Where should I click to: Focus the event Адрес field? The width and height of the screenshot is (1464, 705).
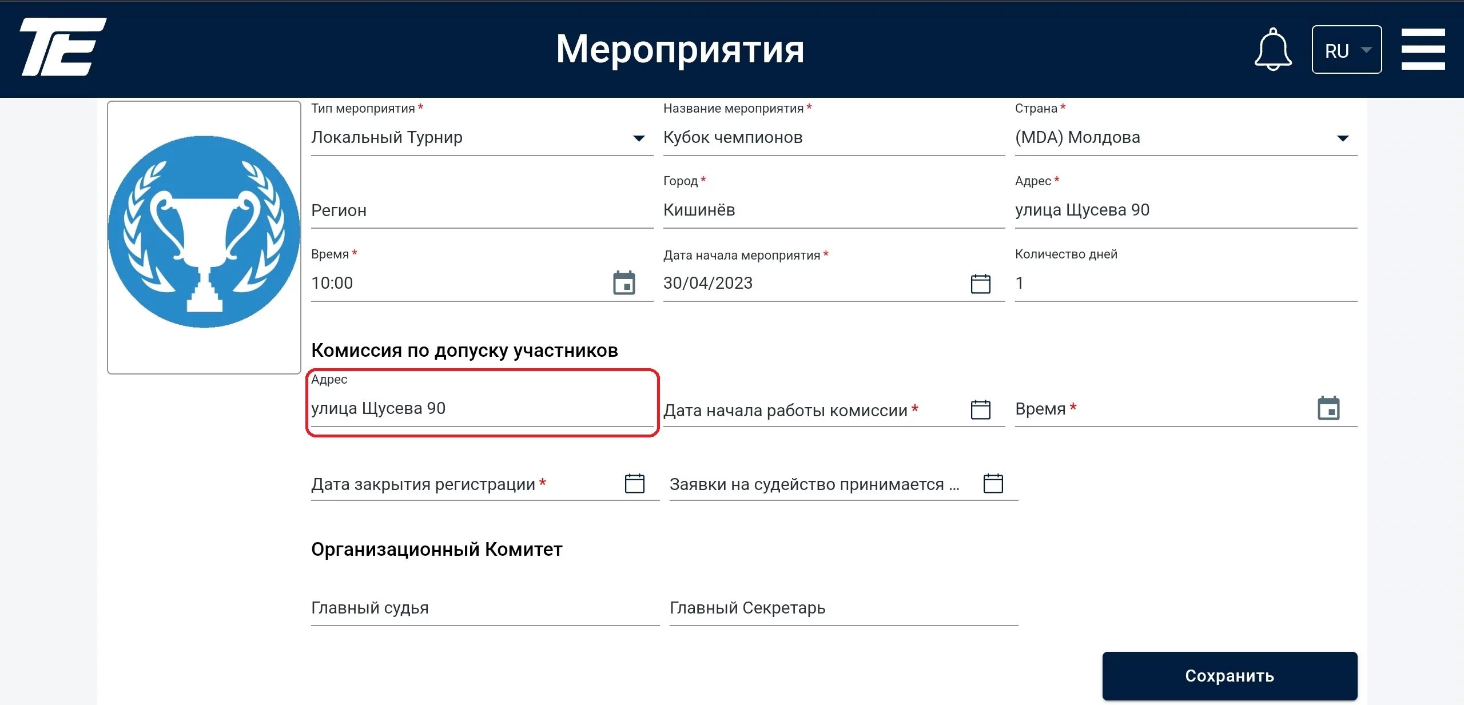(1186, 210)
